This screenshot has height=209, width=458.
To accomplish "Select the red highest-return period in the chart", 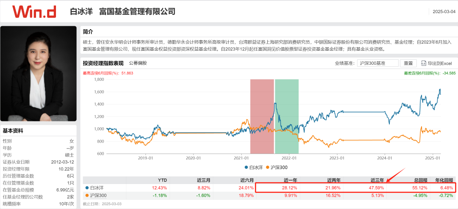I will (x=262, y=116).
